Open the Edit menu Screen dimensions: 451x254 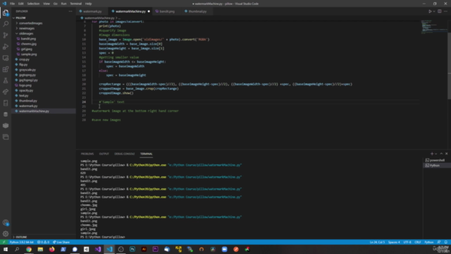[20, 4]
